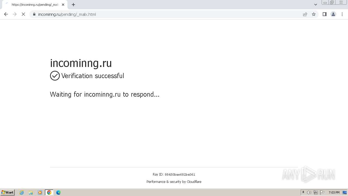Launch Microsoft Edge from taskbar
Screen dimensions: 348x196
coord(58,192)
